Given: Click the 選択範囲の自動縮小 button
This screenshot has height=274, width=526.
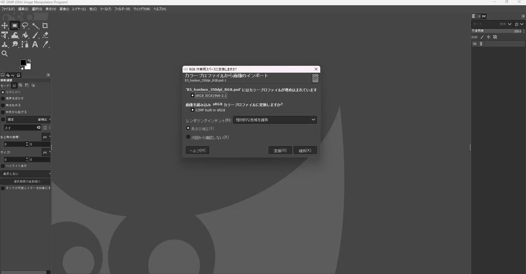Looking at the screenshot, I should tap(26, 181).
